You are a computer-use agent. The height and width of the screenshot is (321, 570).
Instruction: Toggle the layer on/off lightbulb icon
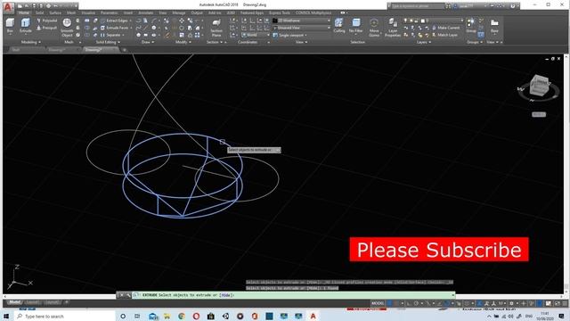(x=405, y=21)
